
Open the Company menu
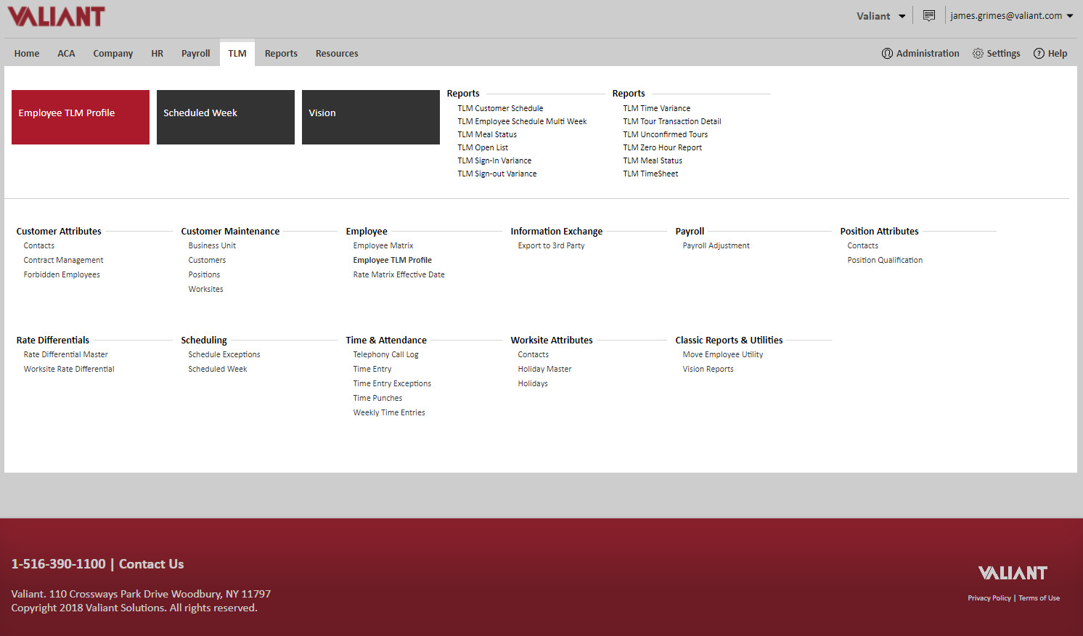pyautogui.click(x=113, y=53)
